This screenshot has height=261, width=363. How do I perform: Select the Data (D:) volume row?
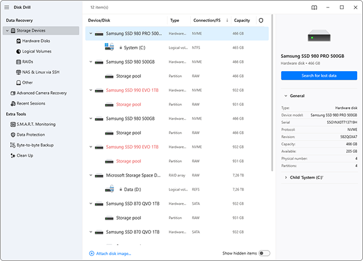(177, 189)
